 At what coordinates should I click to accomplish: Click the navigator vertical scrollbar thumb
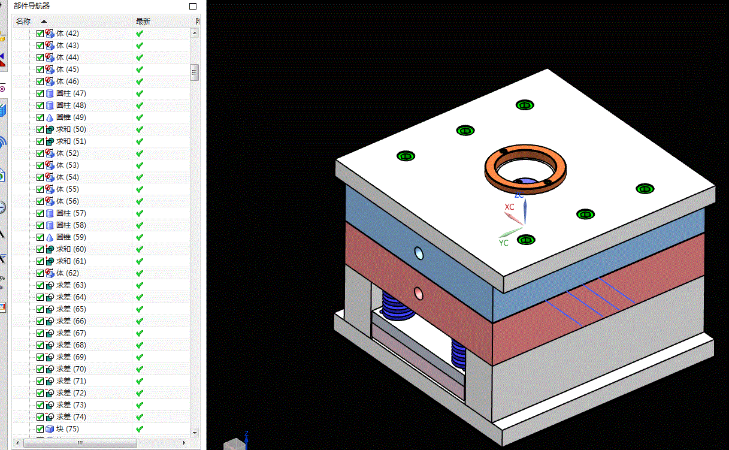(194, 73)
